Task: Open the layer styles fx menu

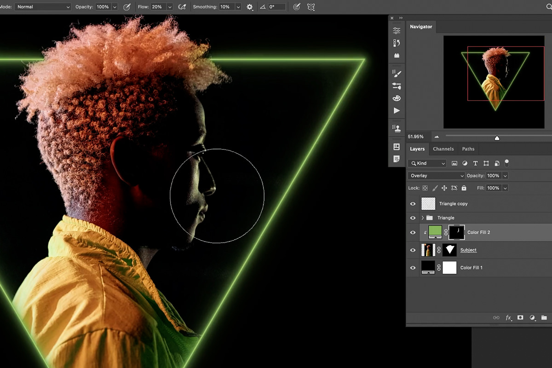Action: [x=508, y=317]
